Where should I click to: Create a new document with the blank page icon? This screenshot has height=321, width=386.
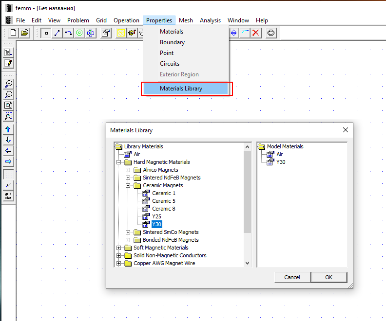click(x=13, y=33)
